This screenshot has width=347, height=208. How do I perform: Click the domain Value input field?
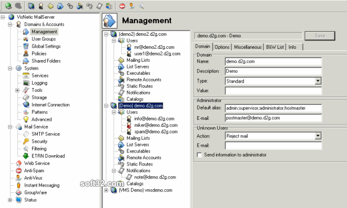tap(273, 91)
